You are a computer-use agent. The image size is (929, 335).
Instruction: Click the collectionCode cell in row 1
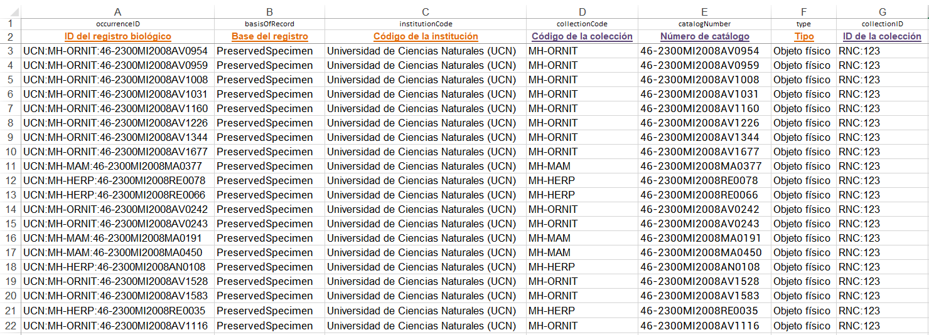coord(582,24)
